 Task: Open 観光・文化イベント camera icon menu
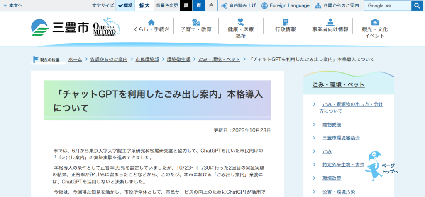375,22
